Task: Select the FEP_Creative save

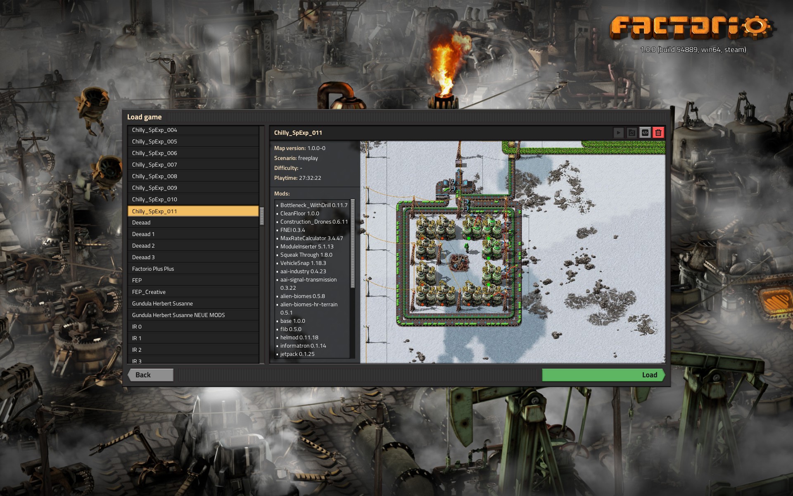Action: coord(193,292)
